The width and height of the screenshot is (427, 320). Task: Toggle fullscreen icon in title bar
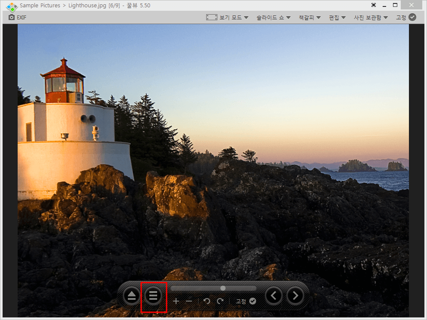374,5
